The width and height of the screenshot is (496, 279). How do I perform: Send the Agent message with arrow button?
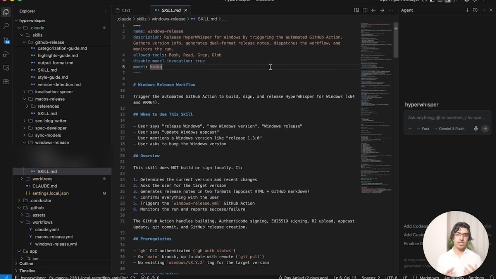(x=485, y=129)
